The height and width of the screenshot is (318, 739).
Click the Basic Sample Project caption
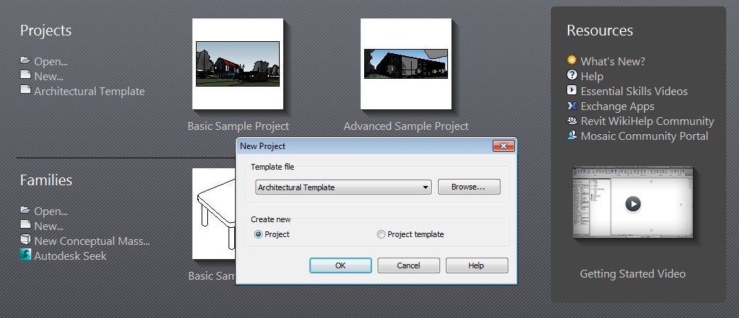pos(238,126)
